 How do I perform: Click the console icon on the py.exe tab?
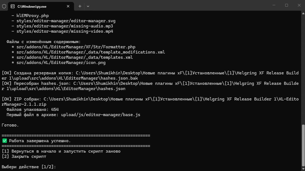point(13,6)
